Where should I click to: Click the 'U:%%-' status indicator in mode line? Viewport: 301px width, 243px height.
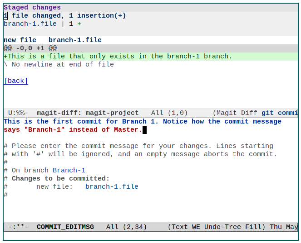[18, 113]
